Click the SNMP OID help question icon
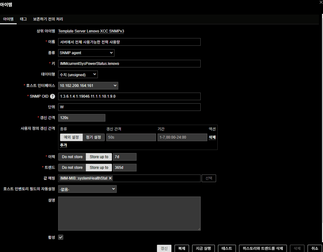The image size is (323, 252). pyautogui.click(x=52, y=96)
